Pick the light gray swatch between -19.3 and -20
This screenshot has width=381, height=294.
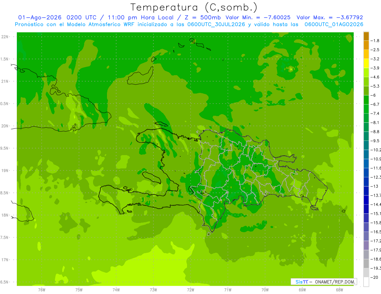366,272
